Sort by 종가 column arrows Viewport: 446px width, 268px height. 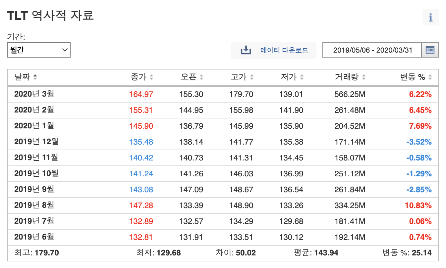[x=151, y=77]
